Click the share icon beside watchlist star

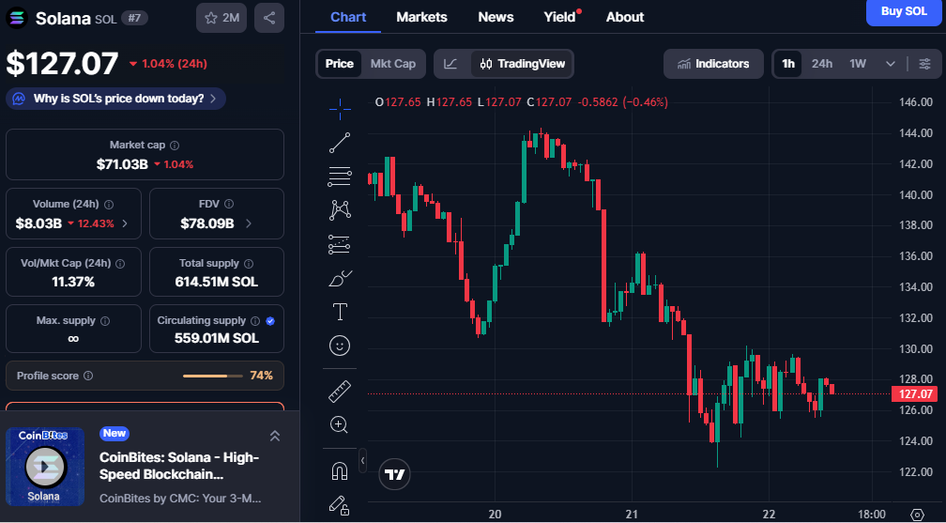pos(269,18)
